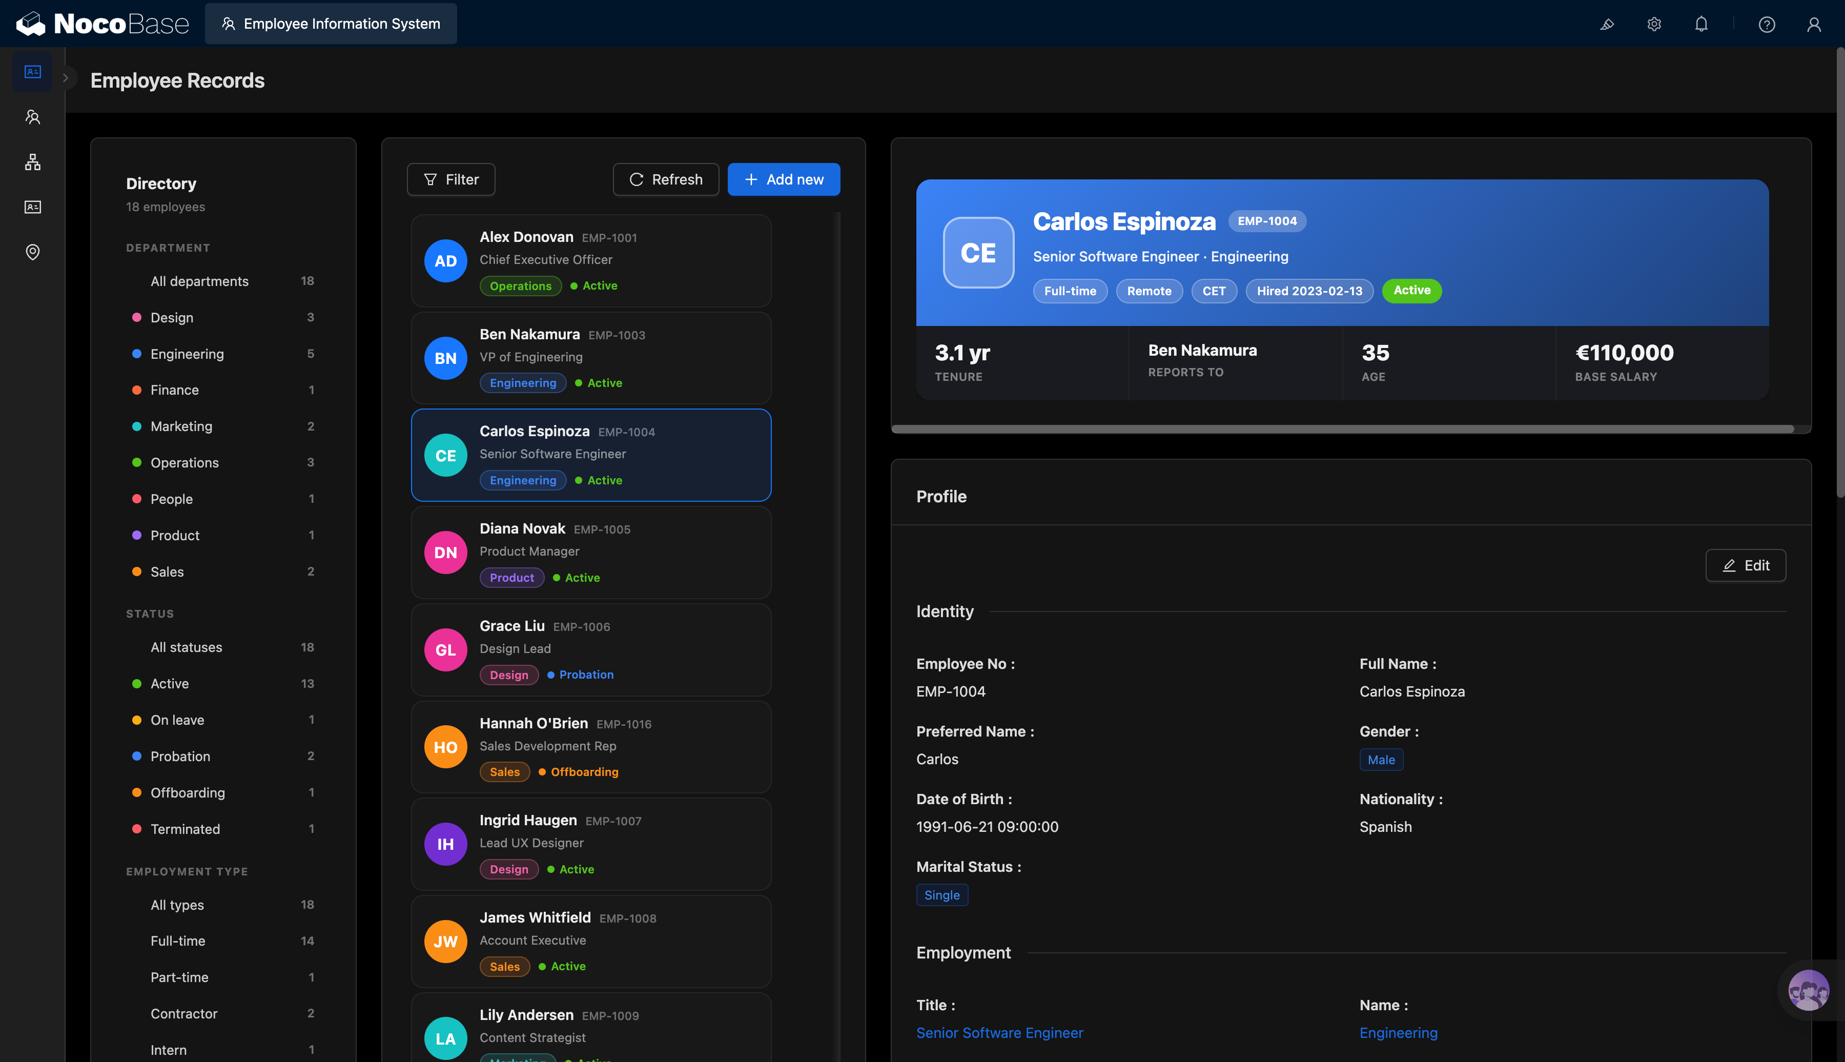
Task: Click the BN avatar for Ben Nakamura
Action: 445,358
